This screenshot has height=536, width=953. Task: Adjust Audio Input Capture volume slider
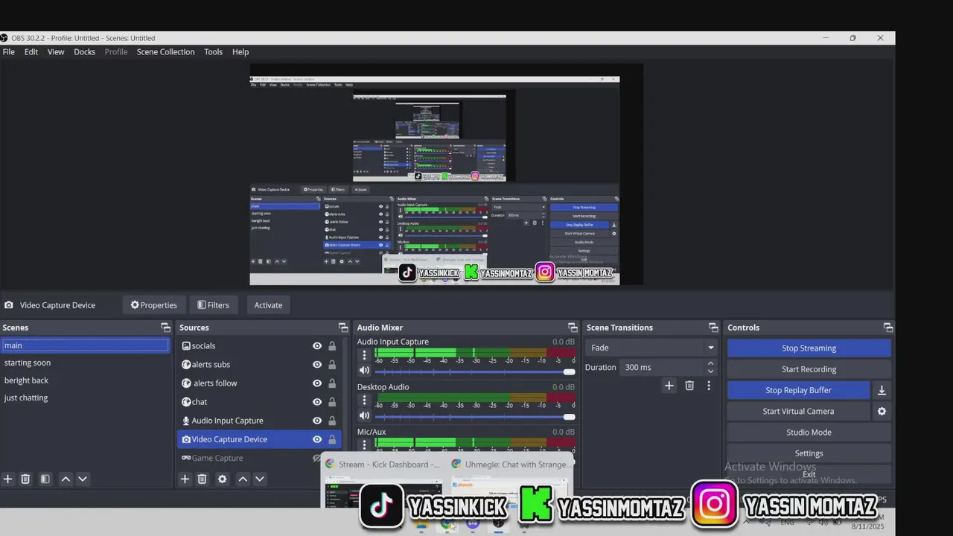point(475,371)
